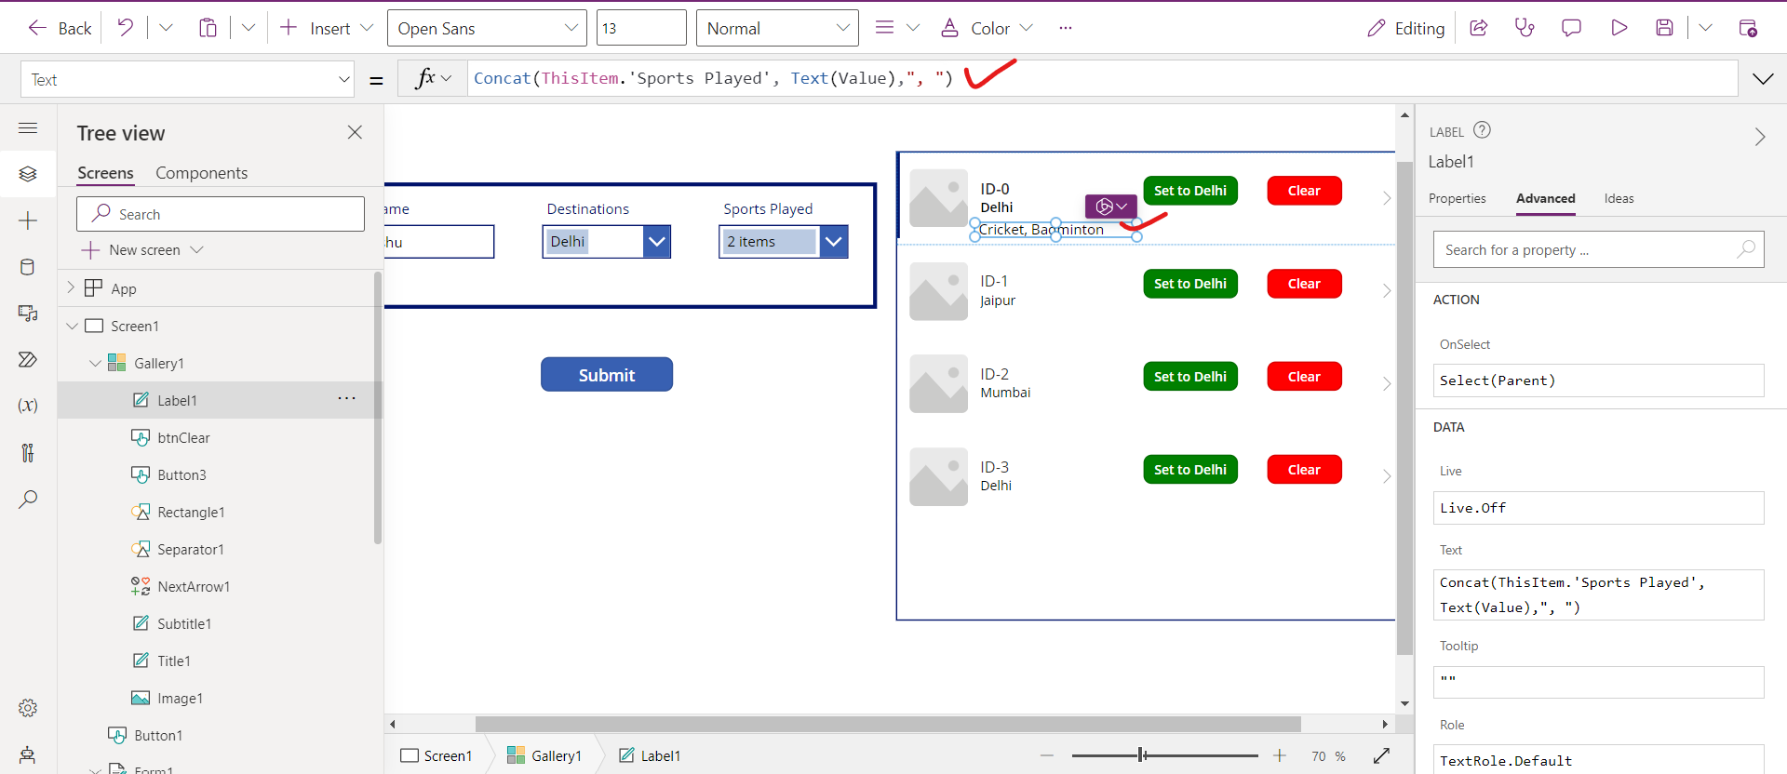Open the Open Sans font dropdown
The height and width of the screenshot is (774, 1787).
487,28
